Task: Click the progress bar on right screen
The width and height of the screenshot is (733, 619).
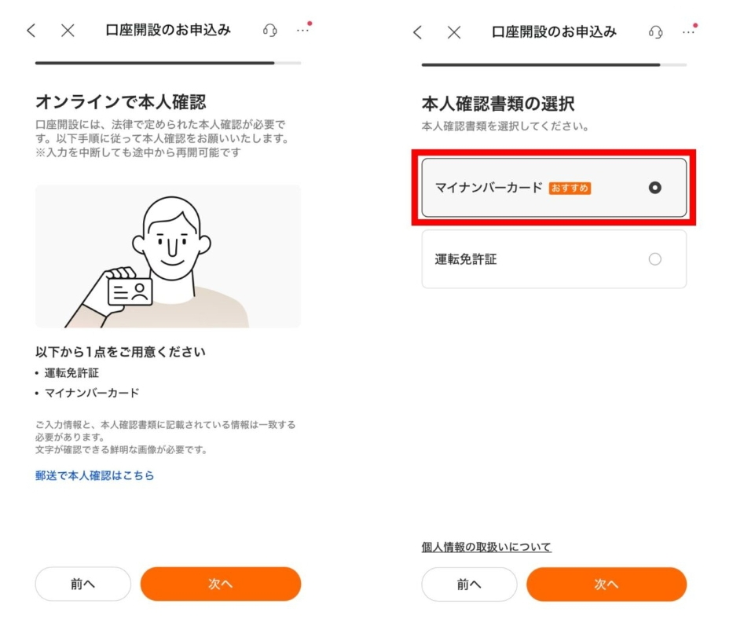Action: click(554, 64)
